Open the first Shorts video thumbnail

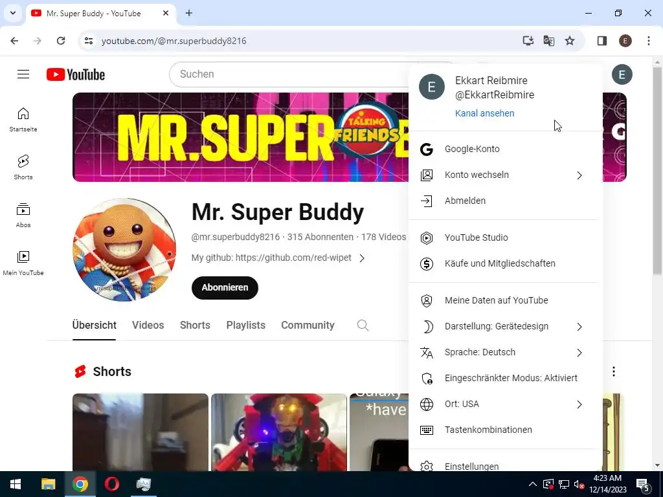(140, 432)
